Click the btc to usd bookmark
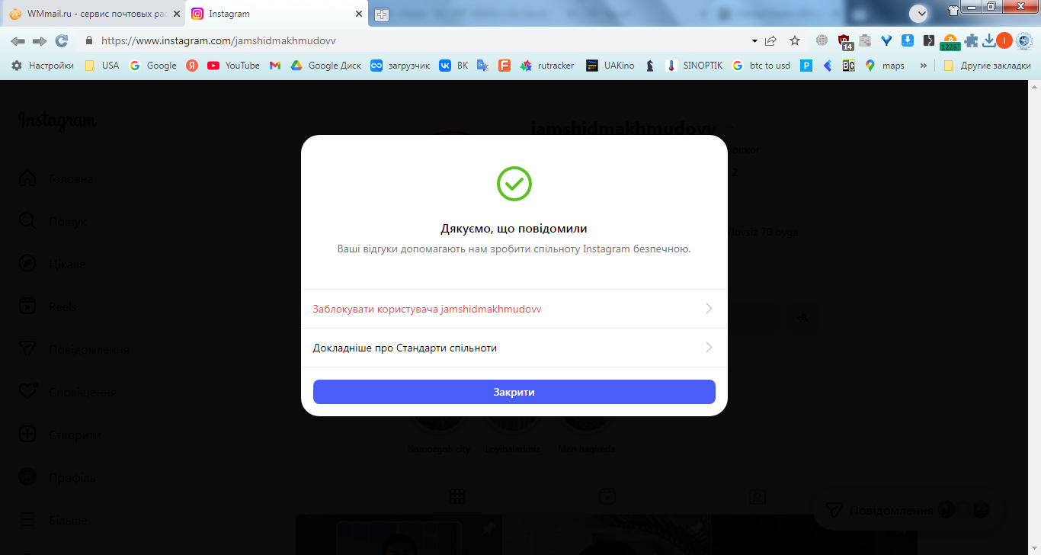 (761, 66)
